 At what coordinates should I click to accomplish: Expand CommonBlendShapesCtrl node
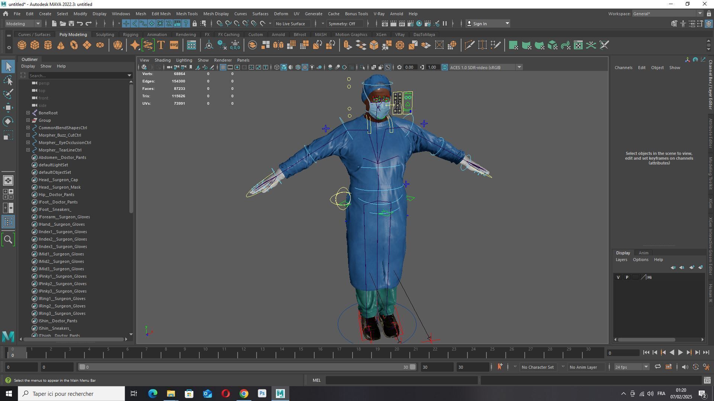point(28,128)
